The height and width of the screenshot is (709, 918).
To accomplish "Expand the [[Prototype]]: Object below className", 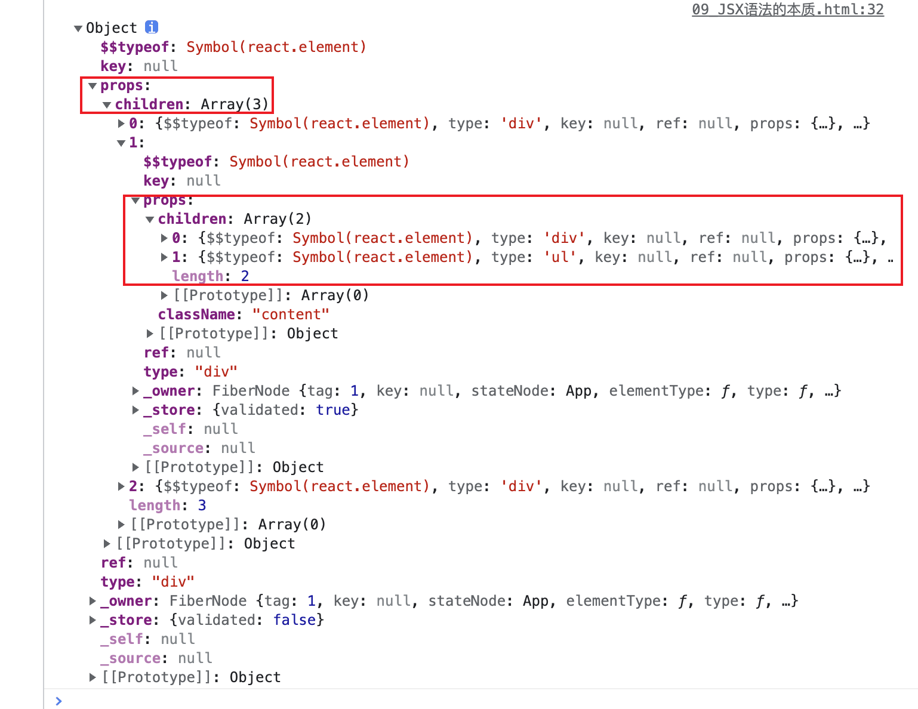I will [150, 334].
